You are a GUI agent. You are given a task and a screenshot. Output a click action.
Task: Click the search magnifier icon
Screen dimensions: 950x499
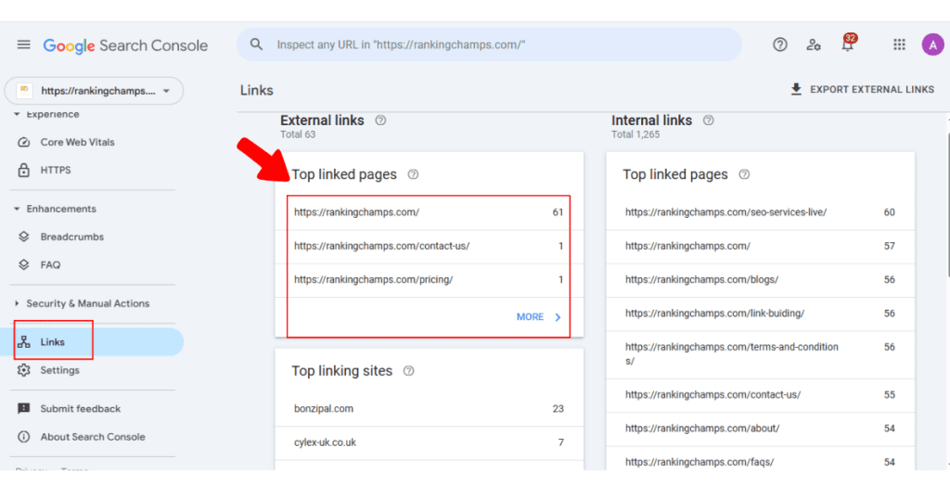click(256, 45)
